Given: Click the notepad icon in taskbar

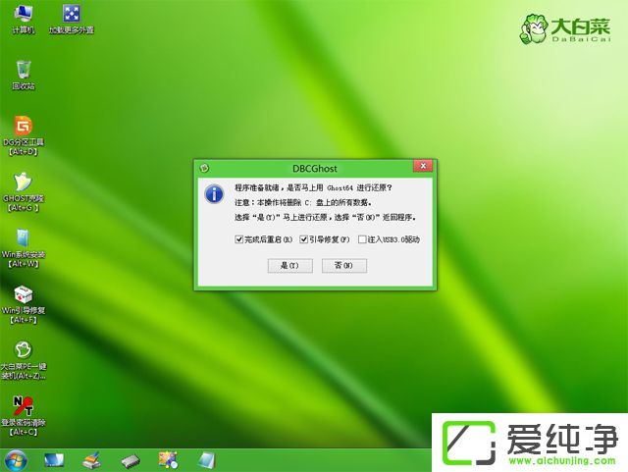Looking at the screenshot, I should pyautogui.click(x=207, y=459).
